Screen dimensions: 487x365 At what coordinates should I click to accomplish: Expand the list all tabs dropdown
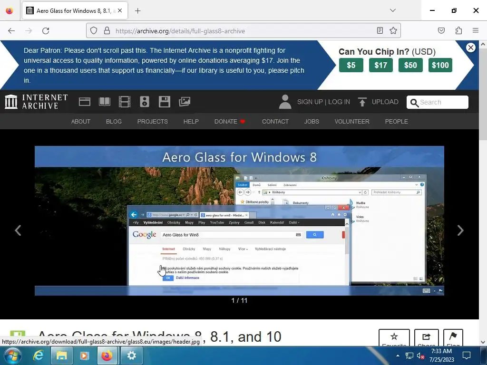click(x=393, y=10)
